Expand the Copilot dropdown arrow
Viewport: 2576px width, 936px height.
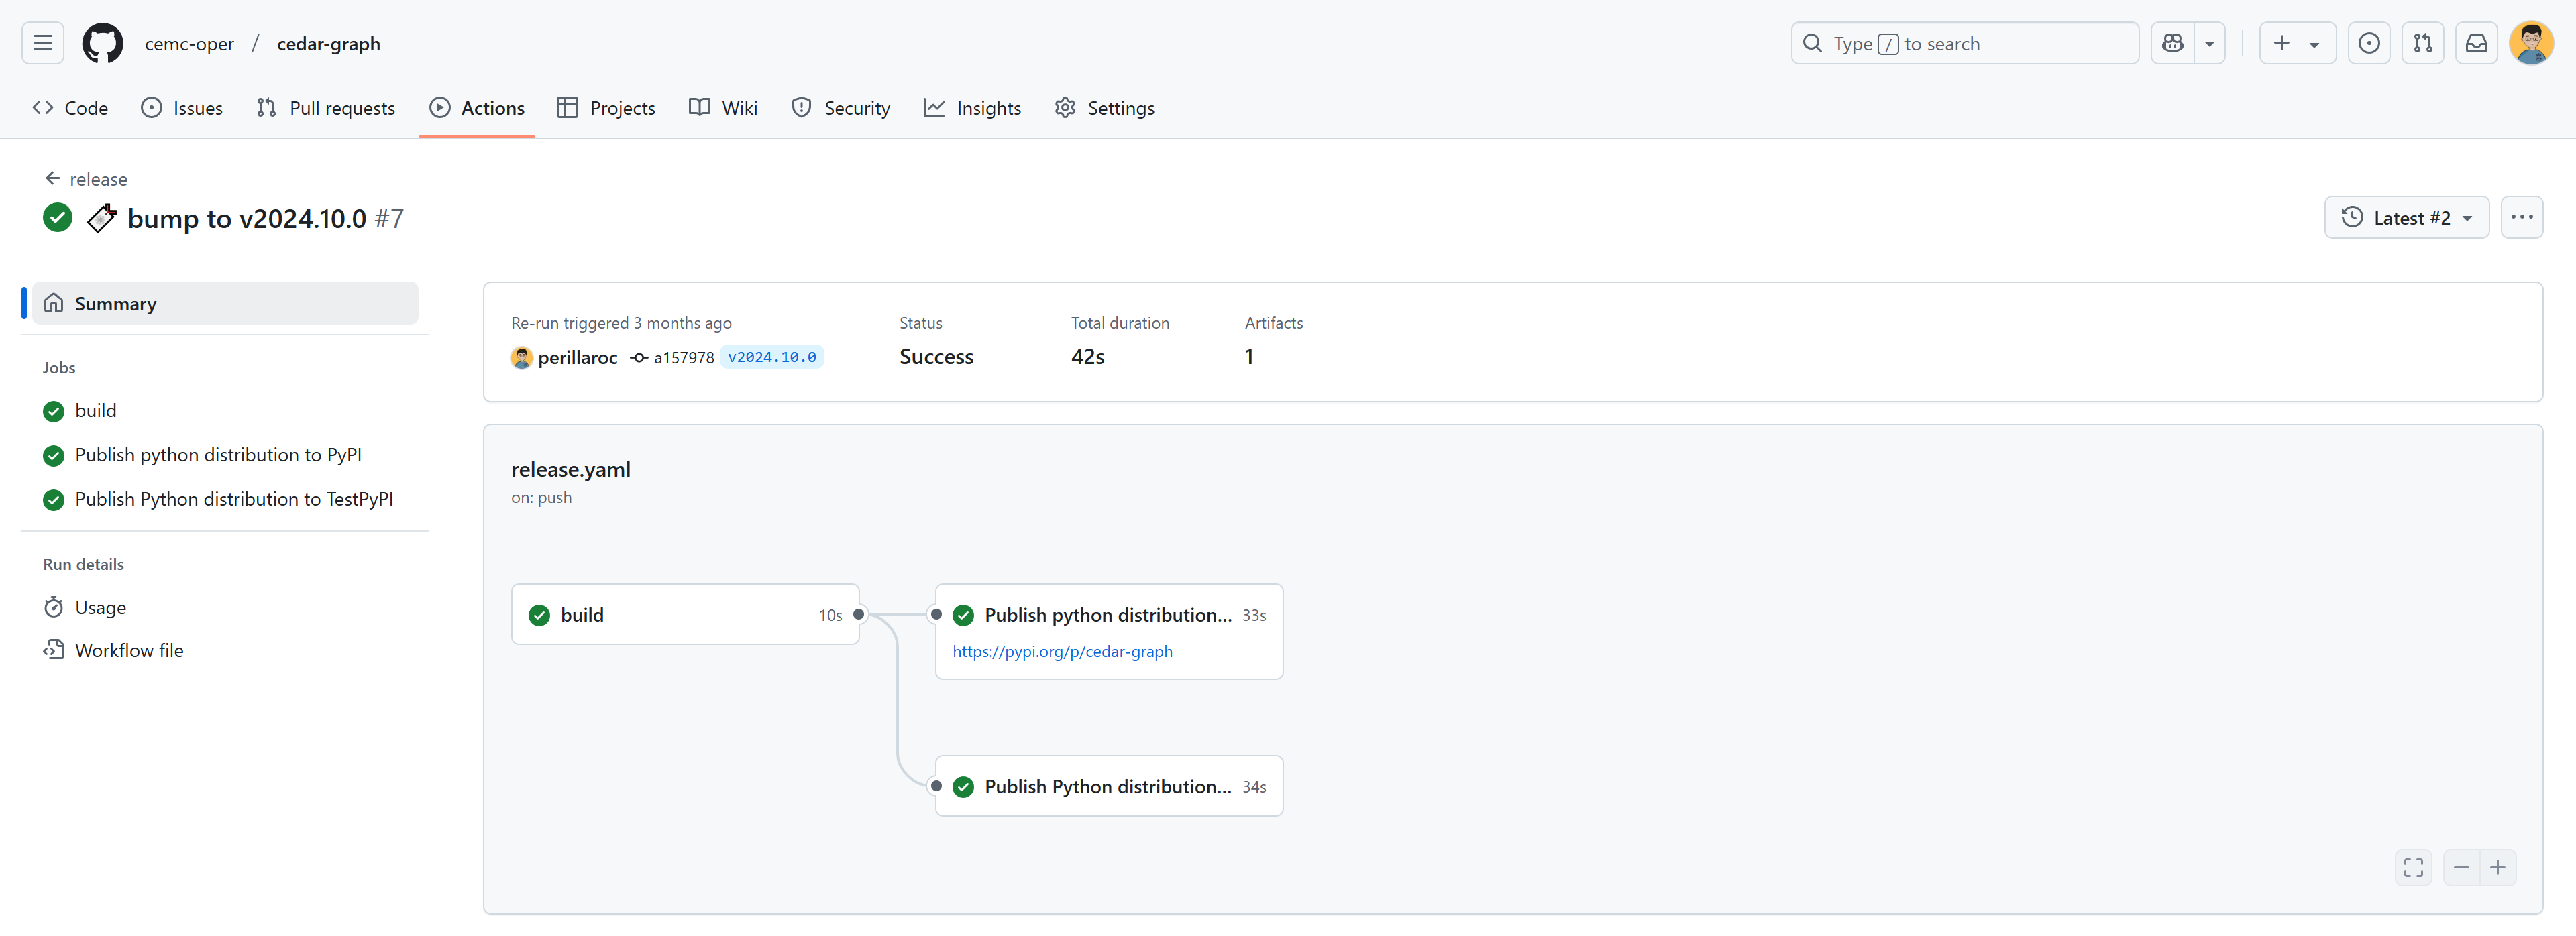pyautogui.click(x=2210, y=43)
